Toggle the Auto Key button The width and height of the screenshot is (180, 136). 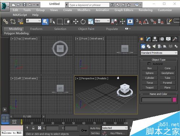point(95,128)
